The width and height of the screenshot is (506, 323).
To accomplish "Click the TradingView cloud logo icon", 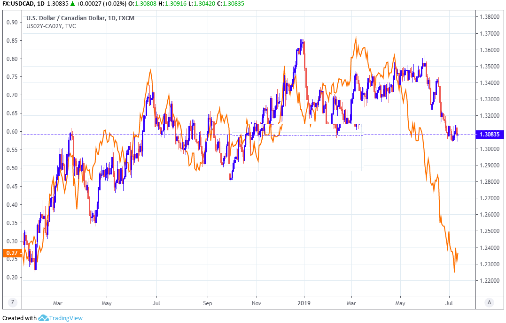I will coord(44,318).
